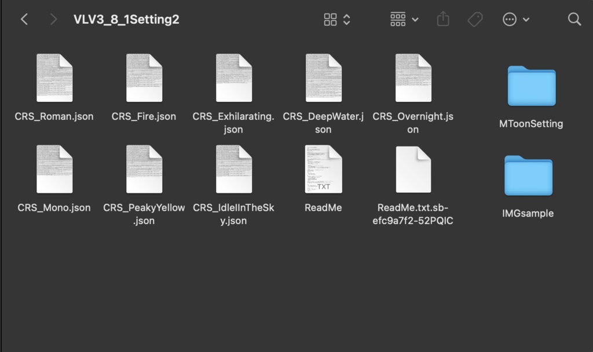Open the ReadMe text file

[323, 168]
